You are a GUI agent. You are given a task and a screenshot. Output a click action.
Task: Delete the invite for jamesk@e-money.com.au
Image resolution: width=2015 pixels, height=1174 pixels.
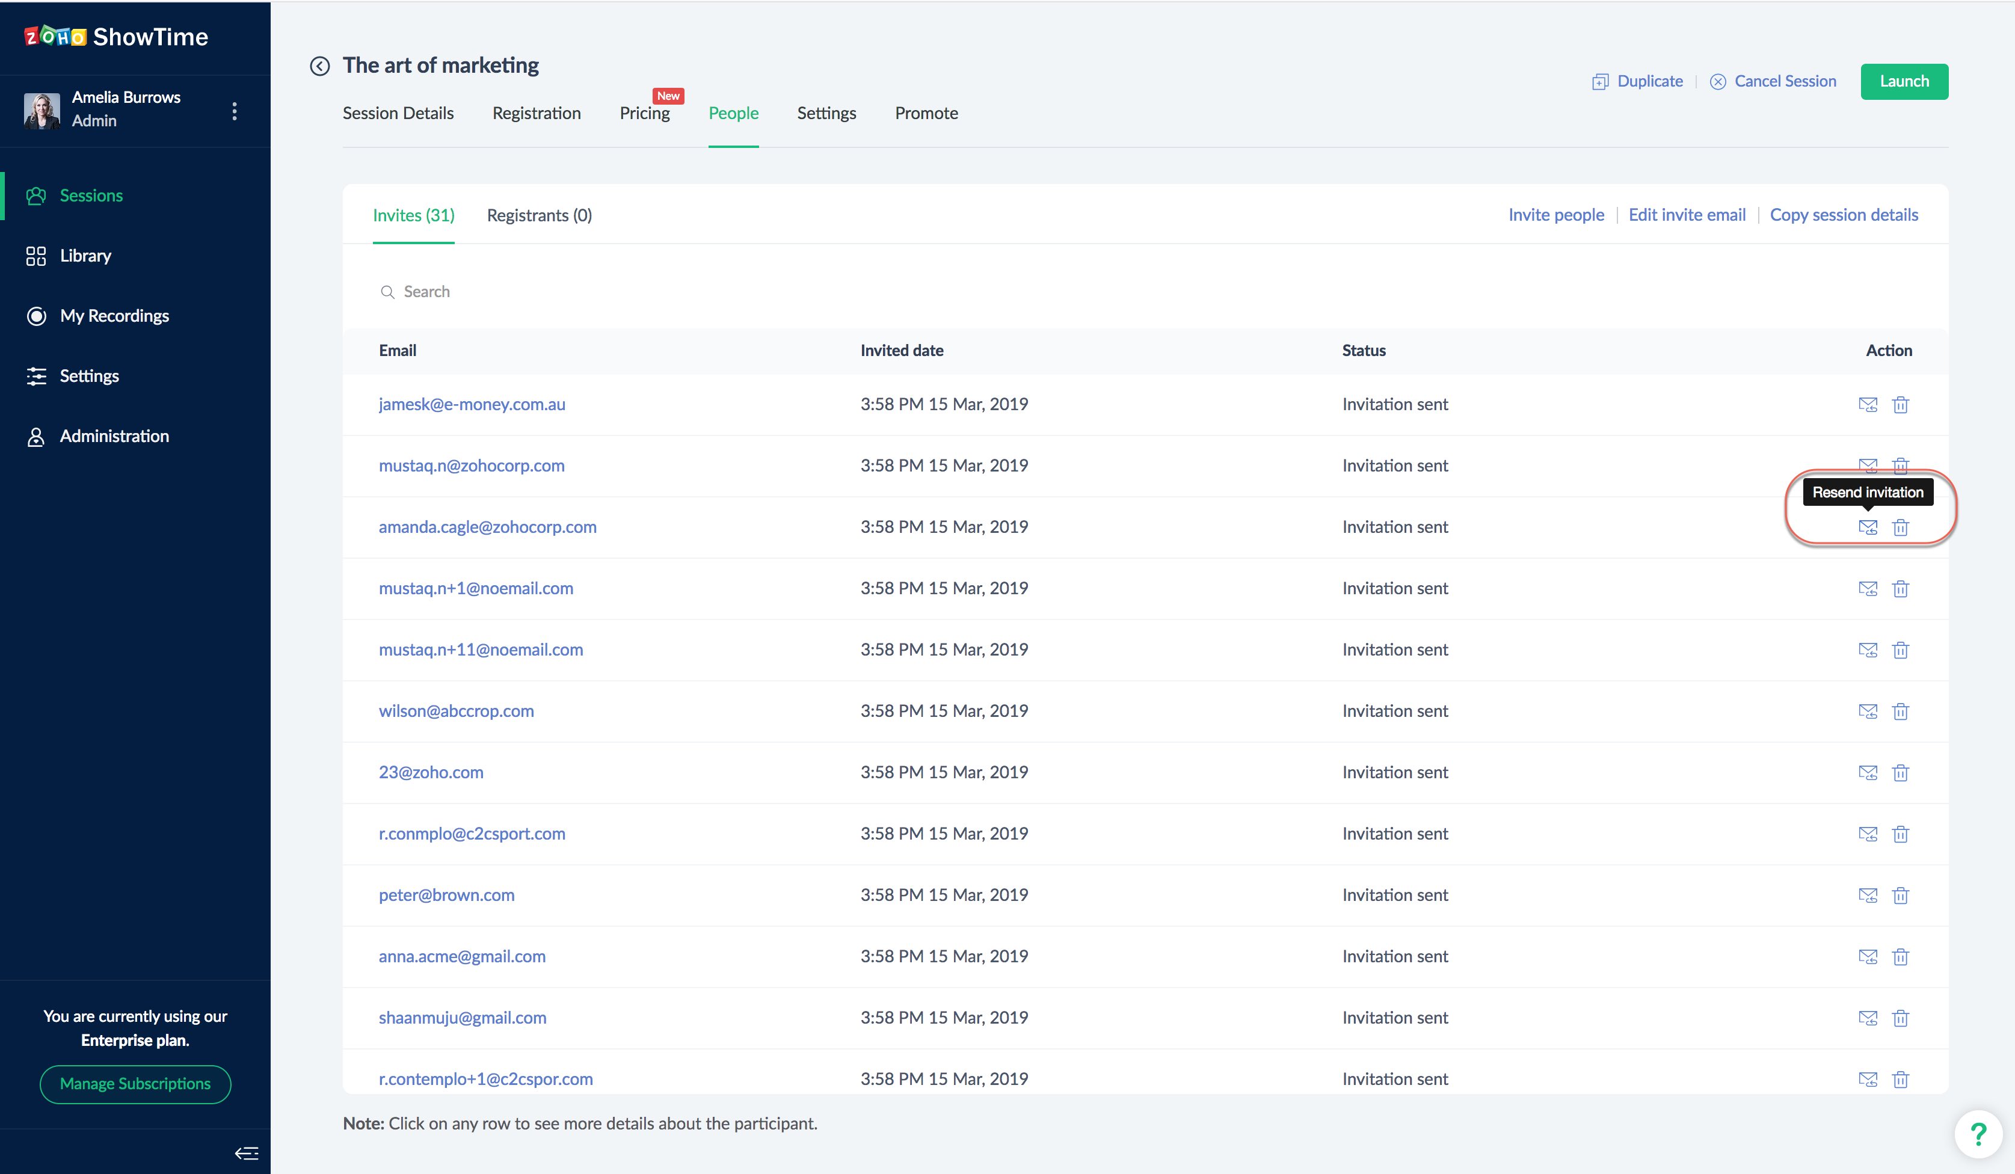click(1901, 405)
